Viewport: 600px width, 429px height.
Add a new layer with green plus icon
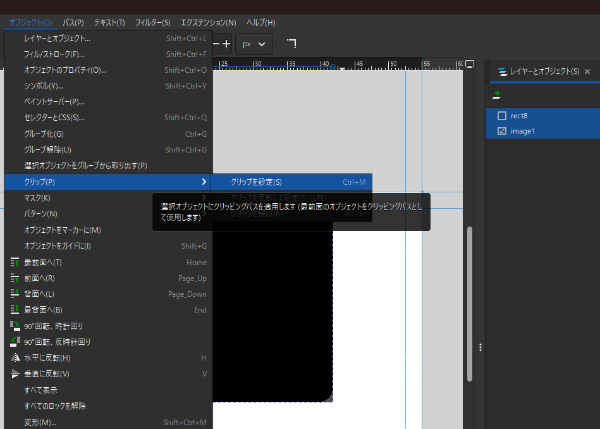497,95
